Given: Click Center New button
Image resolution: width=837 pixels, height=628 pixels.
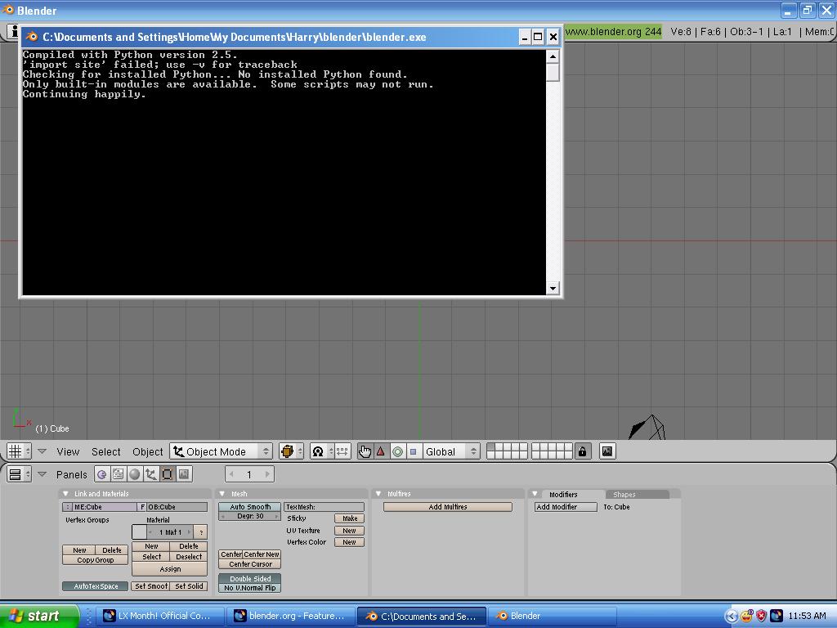Looking at the screenshot, I should click(262, 554).
